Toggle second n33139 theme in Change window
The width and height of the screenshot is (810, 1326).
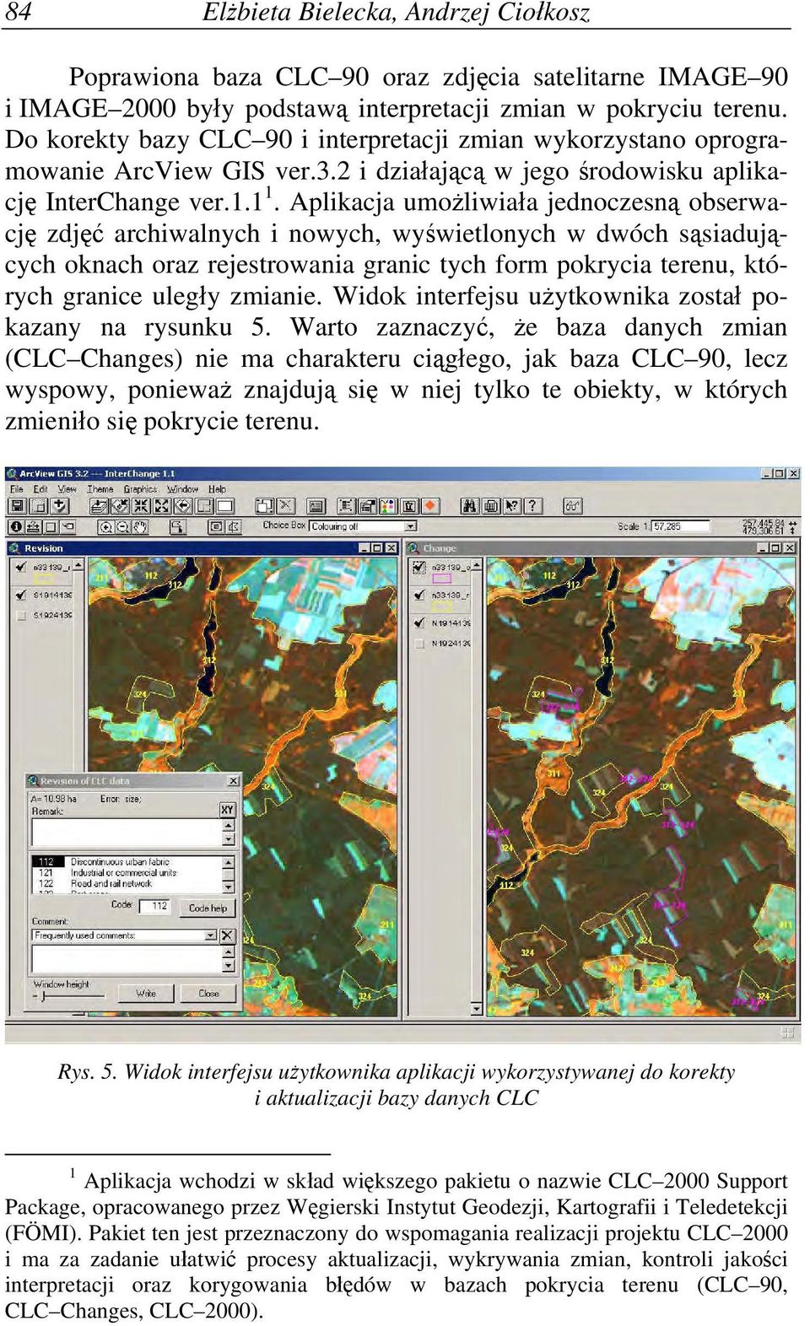[419, 595]
